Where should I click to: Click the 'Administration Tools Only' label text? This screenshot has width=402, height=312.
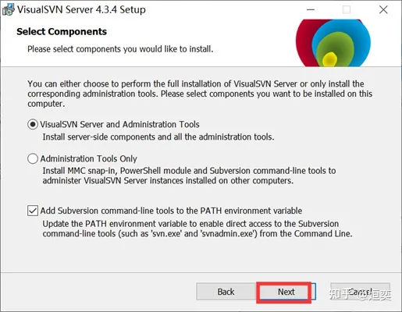(x=88, y=158)
